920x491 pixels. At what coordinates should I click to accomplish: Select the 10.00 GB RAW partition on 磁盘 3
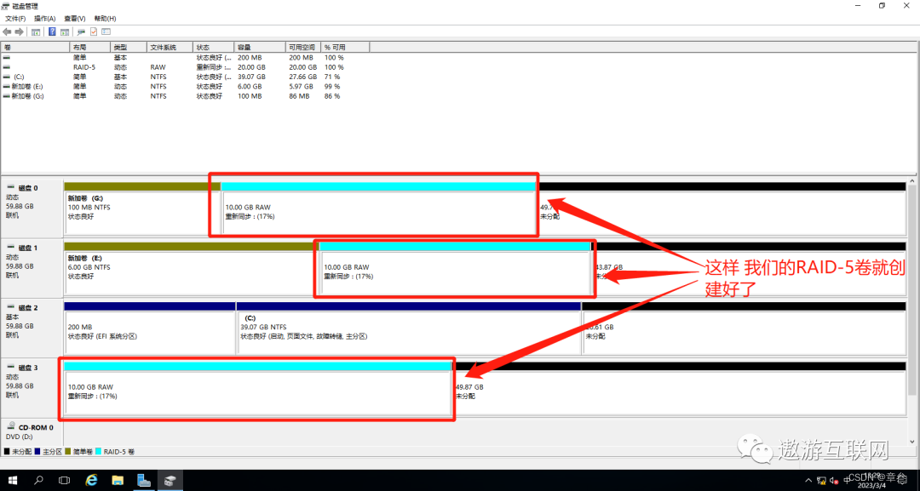(257, 388)
